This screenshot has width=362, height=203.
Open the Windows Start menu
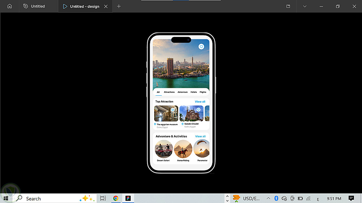click(6, 198)
